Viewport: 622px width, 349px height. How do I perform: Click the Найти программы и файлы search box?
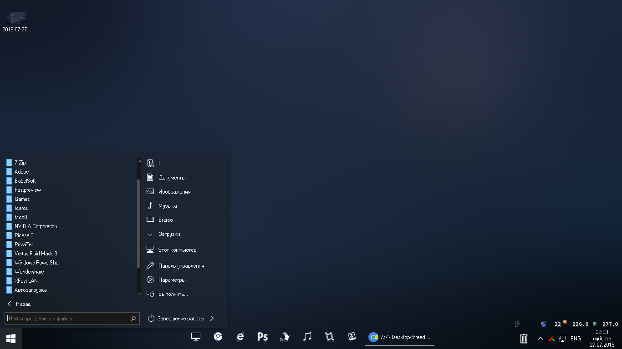[x=72, y=319]
